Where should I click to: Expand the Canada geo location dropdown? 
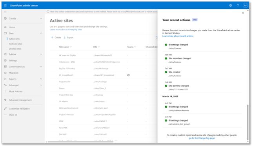point(41,18)
